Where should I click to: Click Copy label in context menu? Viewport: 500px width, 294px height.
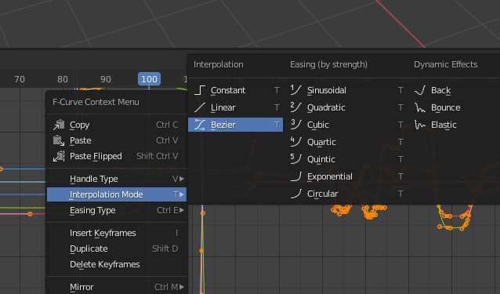tap(79, 125)
